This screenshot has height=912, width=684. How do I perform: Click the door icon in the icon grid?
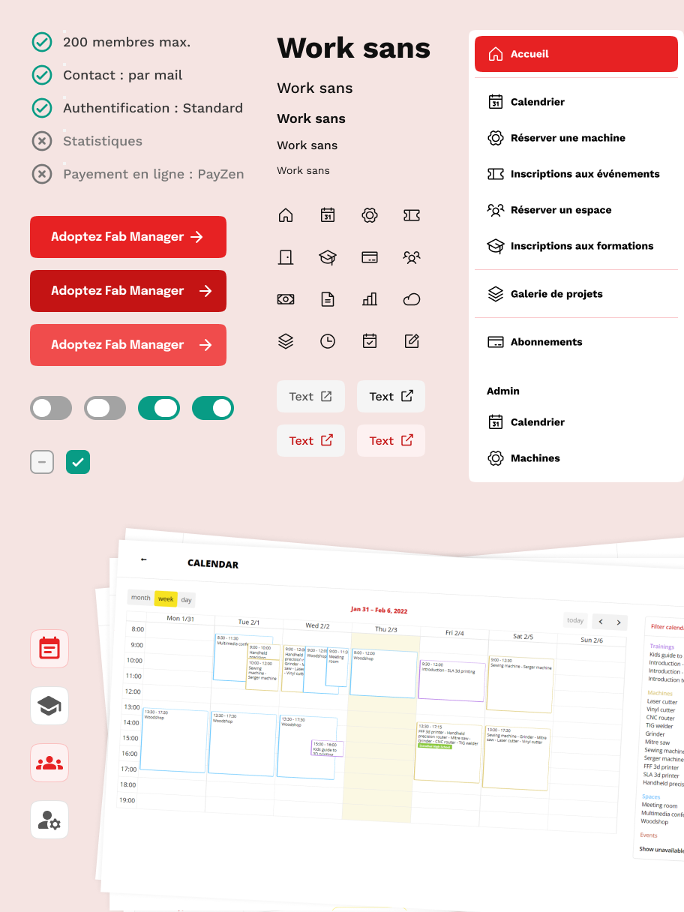pyautogui.click(x=286, y=257)
